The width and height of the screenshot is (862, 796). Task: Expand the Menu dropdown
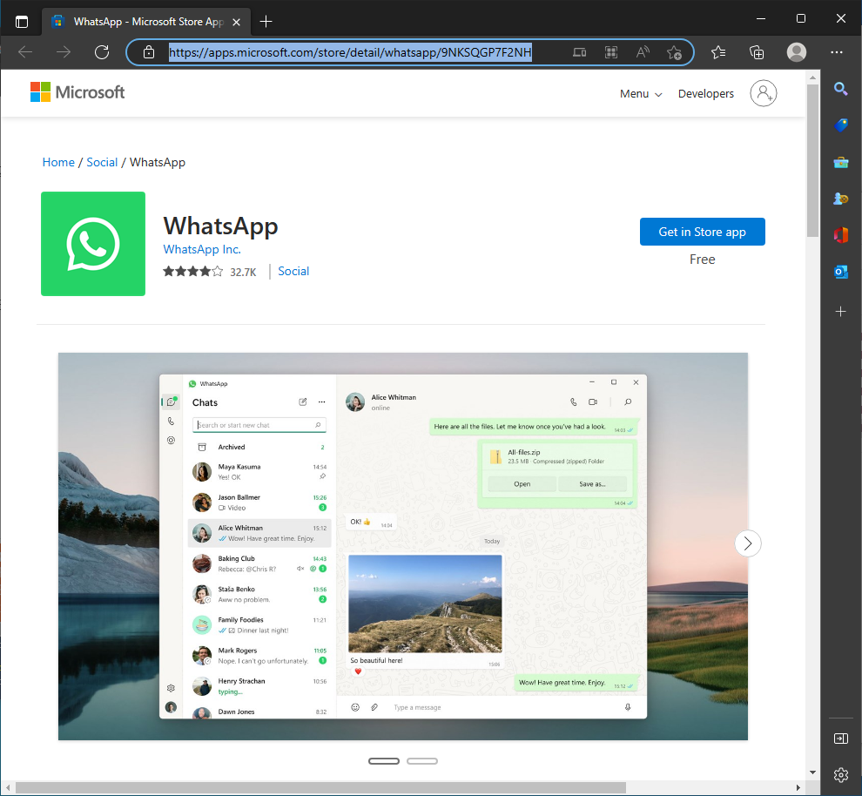(x=641, y=94)
